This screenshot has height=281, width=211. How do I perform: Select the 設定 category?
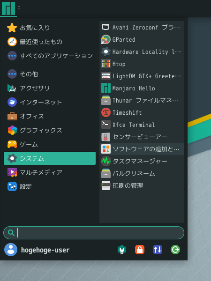50,186
